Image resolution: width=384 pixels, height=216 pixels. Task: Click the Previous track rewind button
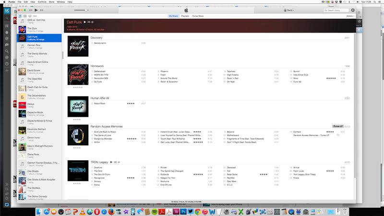[x=31, y=10]
